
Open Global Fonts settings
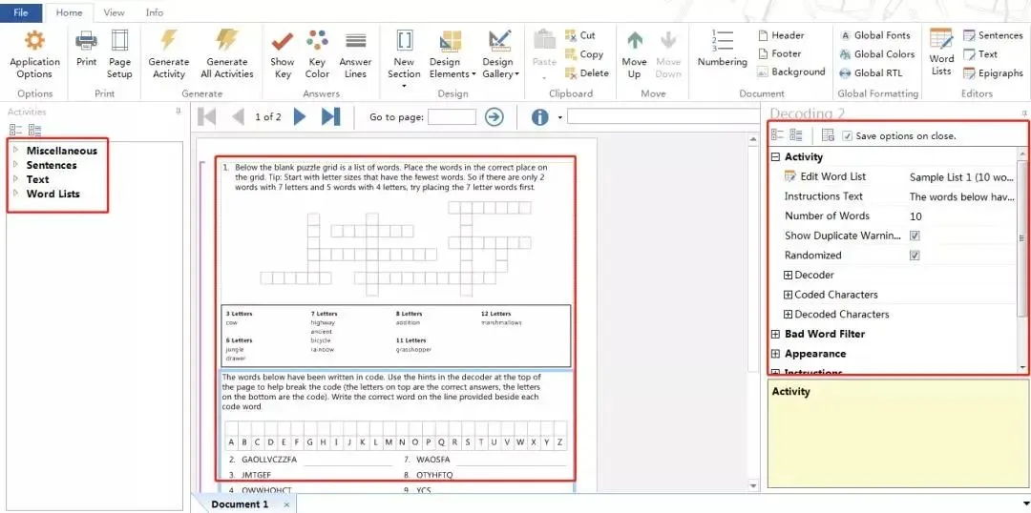click(875, 35)
